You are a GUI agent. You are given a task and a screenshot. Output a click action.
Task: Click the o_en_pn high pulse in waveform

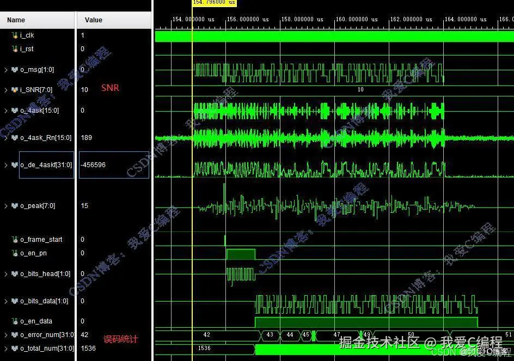click(x=241, y=254)
